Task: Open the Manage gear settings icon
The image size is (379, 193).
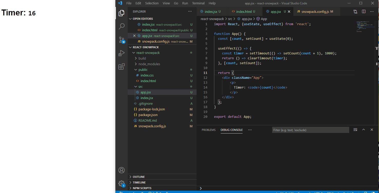Action: click(122, 183)
